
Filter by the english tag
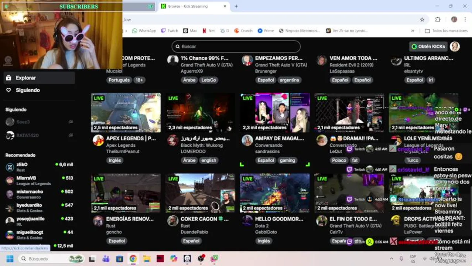[x=209, y=160]
